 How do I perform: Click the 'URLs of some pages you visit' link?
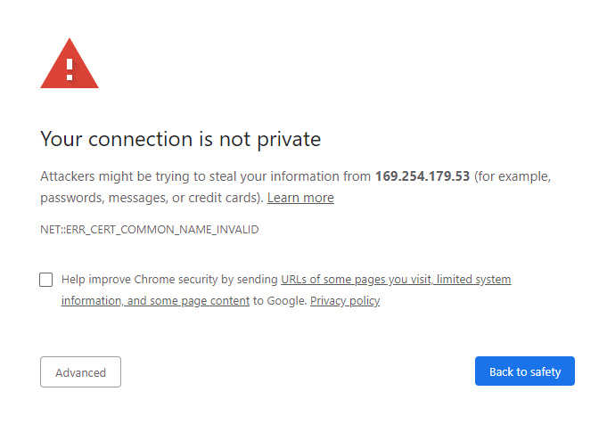click(357, 280)
